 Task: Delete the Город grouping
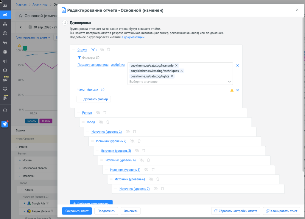[x=108, y=122]
